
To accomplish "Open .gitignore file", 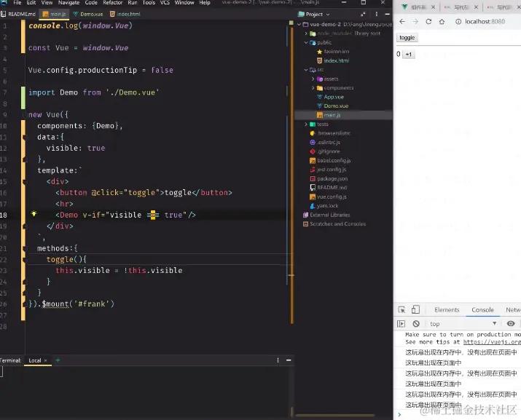I will [325, 151].
